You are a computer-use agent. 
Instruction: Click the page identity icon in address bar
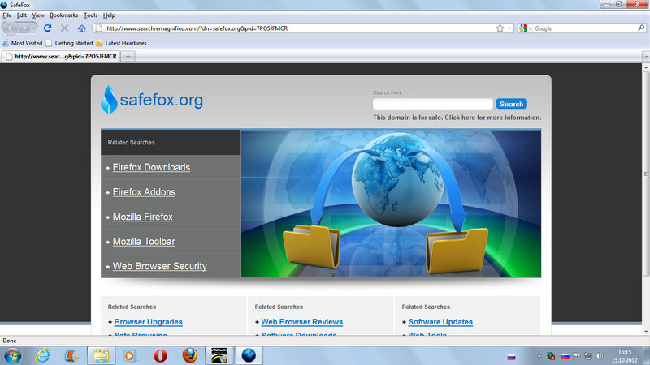98,28
